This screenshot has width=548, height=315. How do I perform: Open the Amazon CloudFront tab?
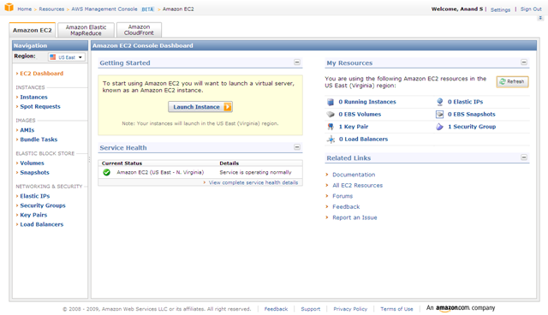139,30
